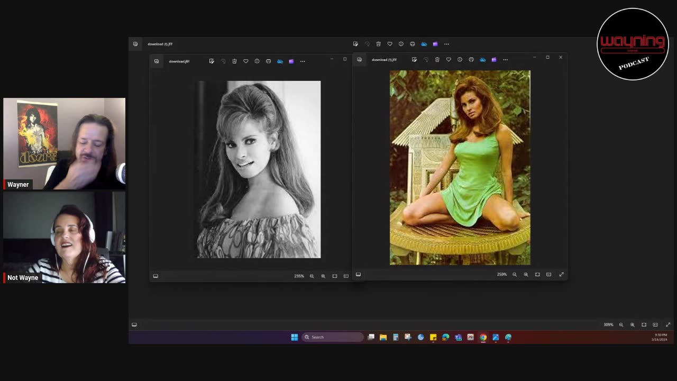Zoom out beside 259% zoom level
677x381 pixels.
point(515,275)
